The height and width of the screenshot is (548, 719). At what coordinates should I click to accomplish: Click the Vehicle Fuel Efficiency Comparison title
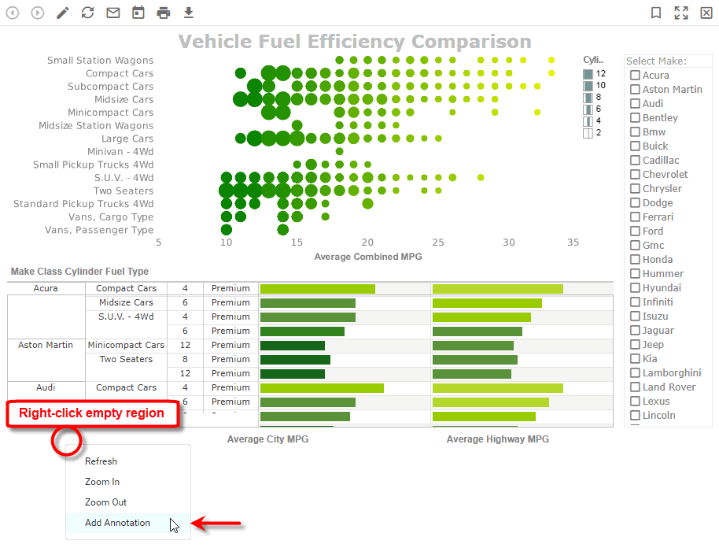355,41
